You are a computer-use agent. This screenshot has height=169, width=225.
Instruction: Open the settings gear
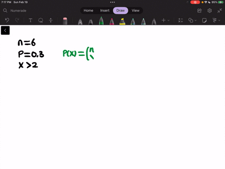click(210, 11)
